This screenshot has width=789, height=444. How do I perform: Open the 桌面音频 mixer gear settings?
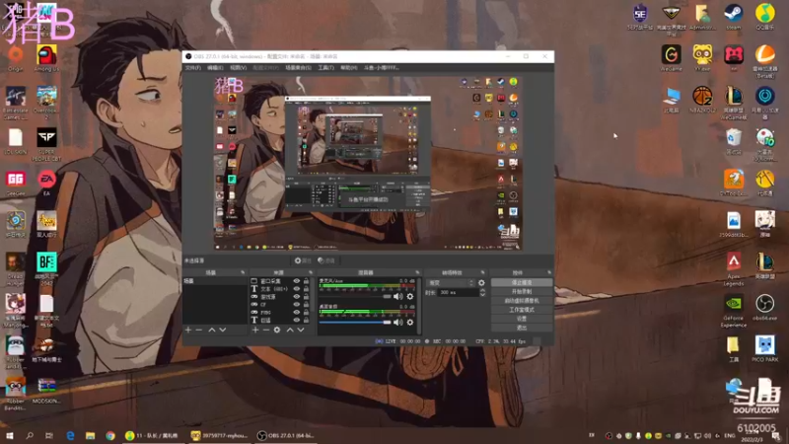pos(410,323)
